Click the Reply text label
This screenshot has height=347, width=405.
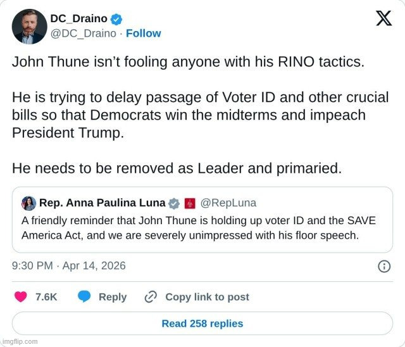[113, 297]
